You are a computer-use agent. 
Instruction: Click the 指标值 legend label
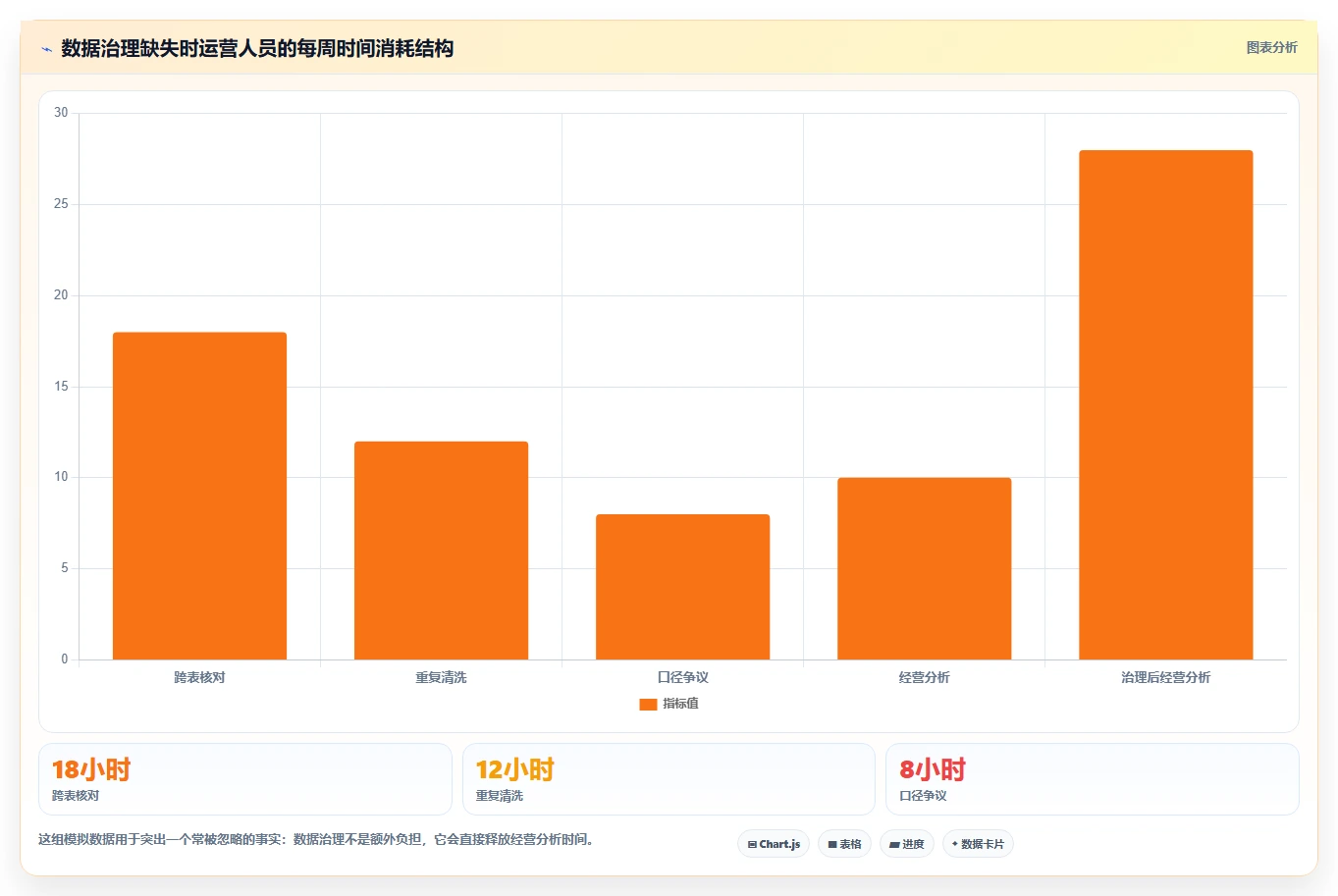pyautogui.click(x=680, y=704)
